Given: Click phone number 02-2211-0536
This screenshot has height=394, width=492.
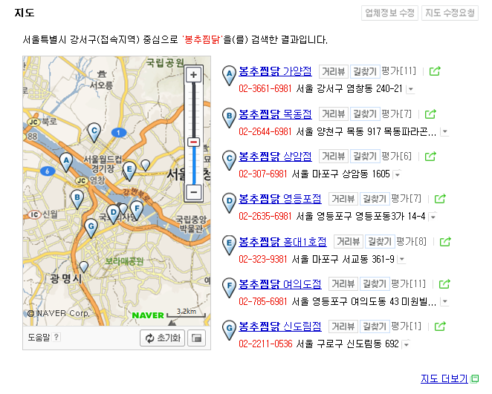Looking at the screenshot, I should click(265, 344).
